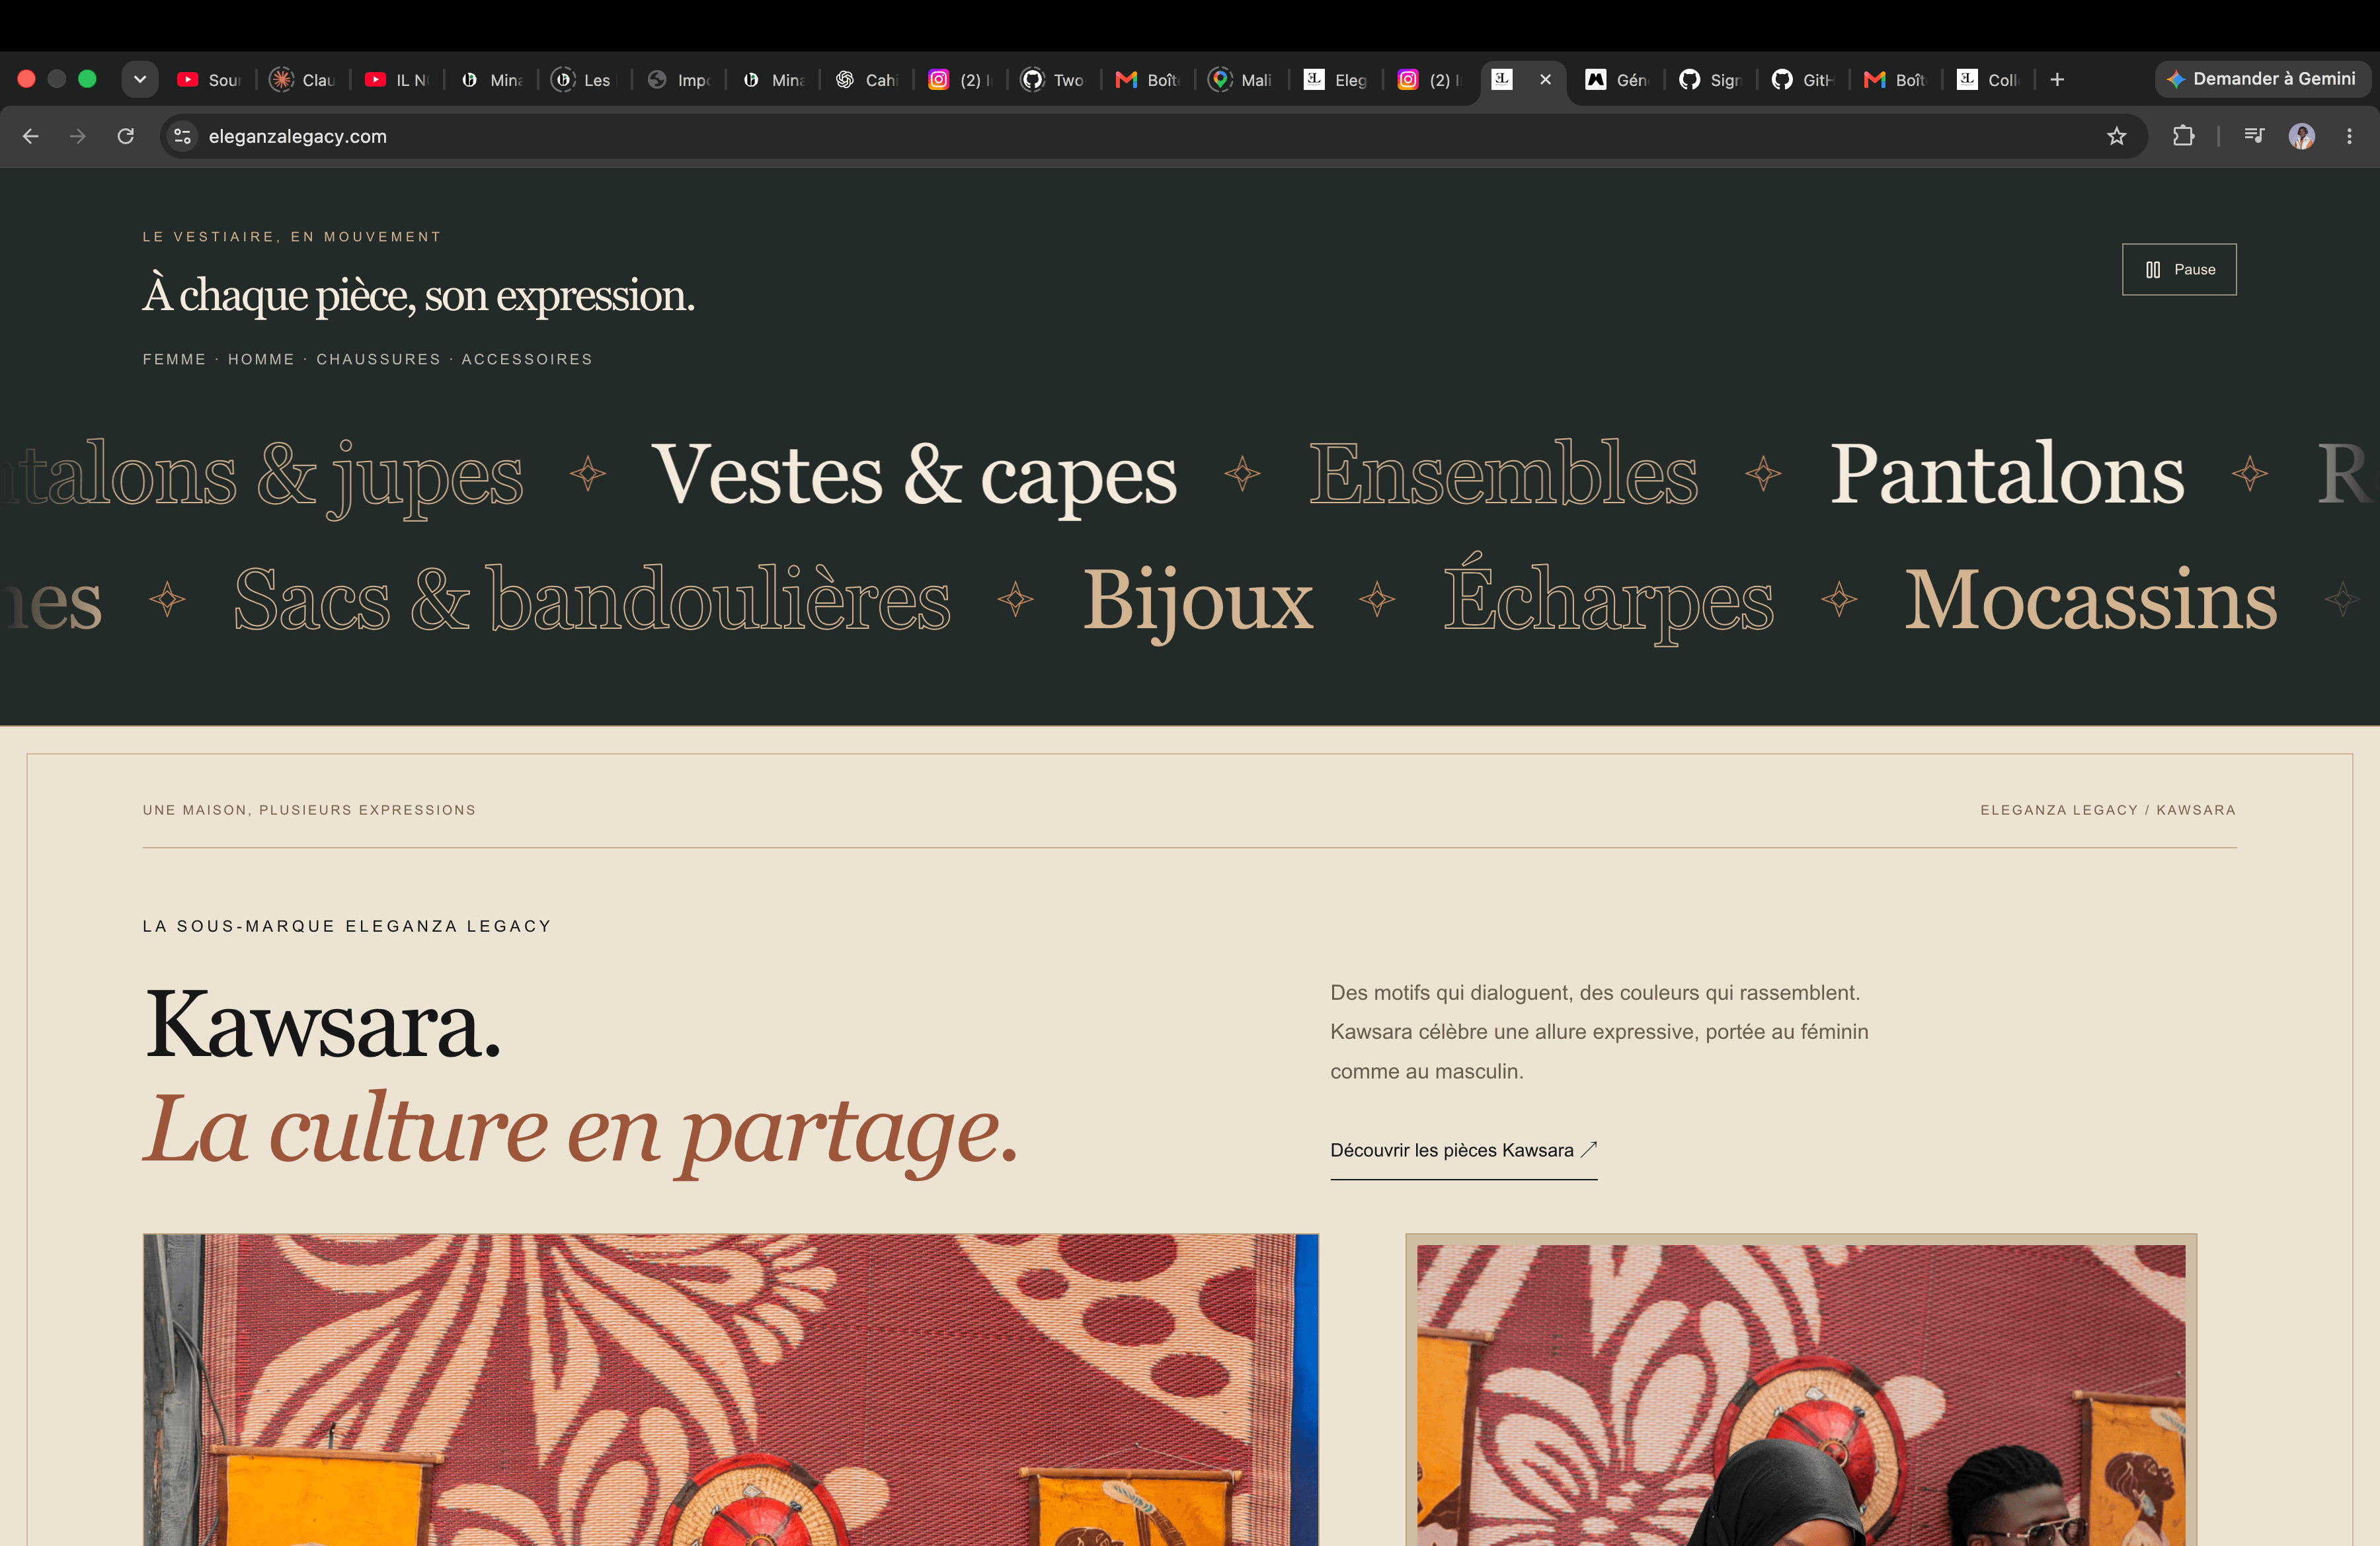Viewport: 2380px width, 1546px height.
Task: Switch to the GitHub 'Sign' tab
Action: tap(1711, 79)
